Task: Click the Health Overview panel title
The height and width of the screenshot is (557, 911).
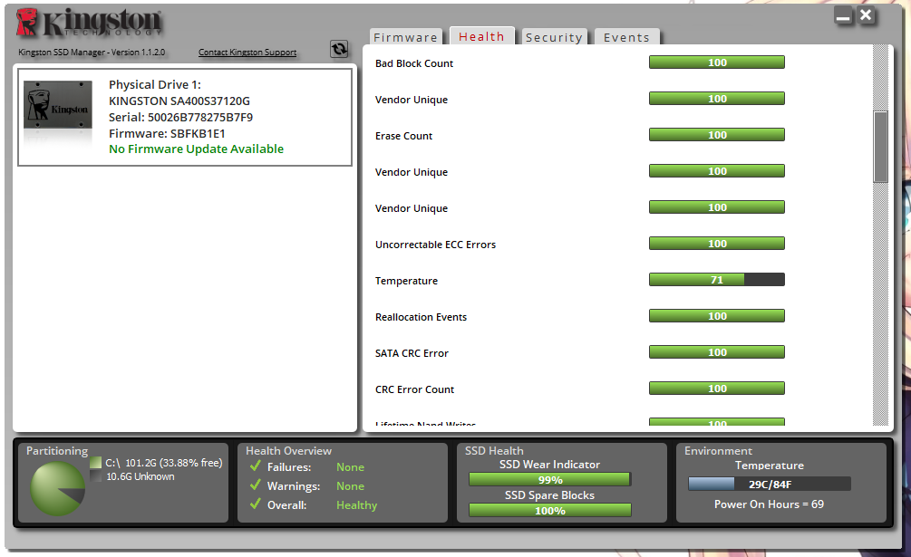Action: click(289, 451)
